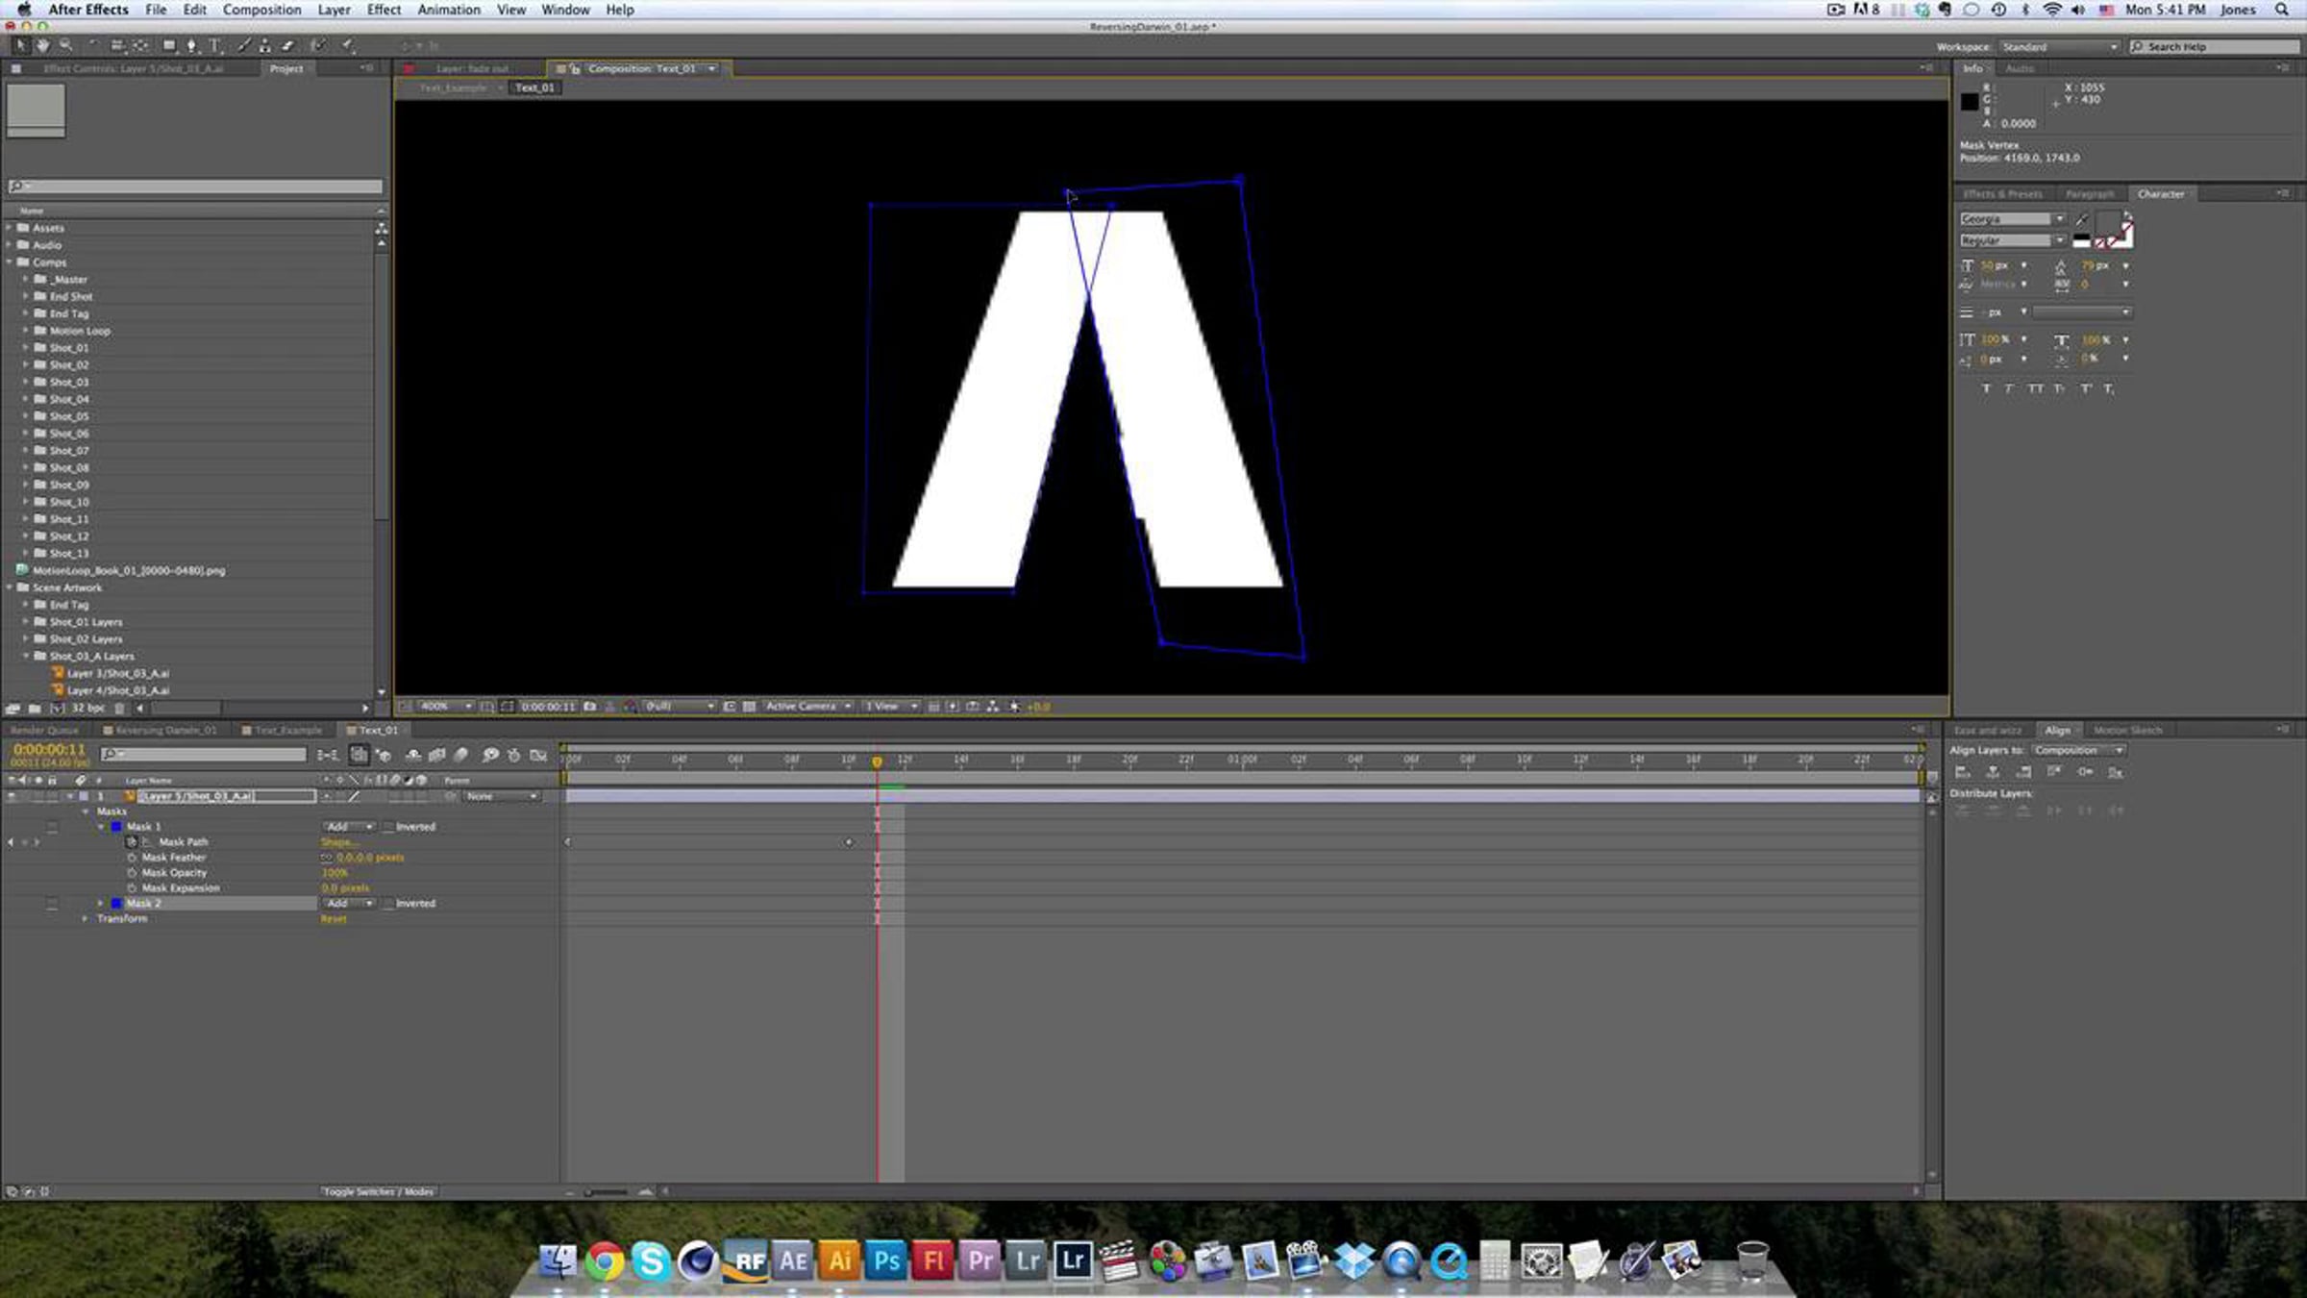Open the Effect menu

coord(384,10)
